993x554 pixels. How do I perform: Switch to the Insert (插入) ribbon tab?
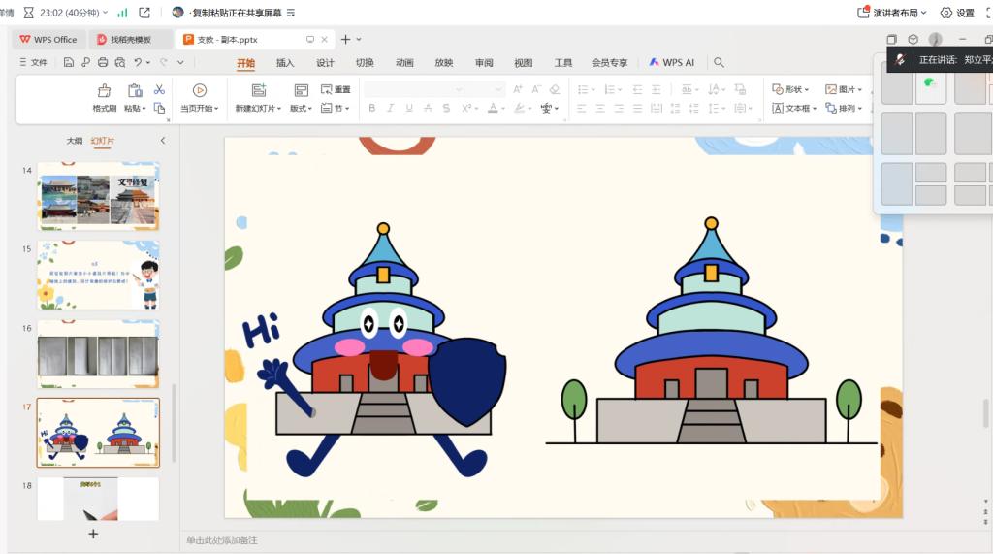click(x=285, y=63)
